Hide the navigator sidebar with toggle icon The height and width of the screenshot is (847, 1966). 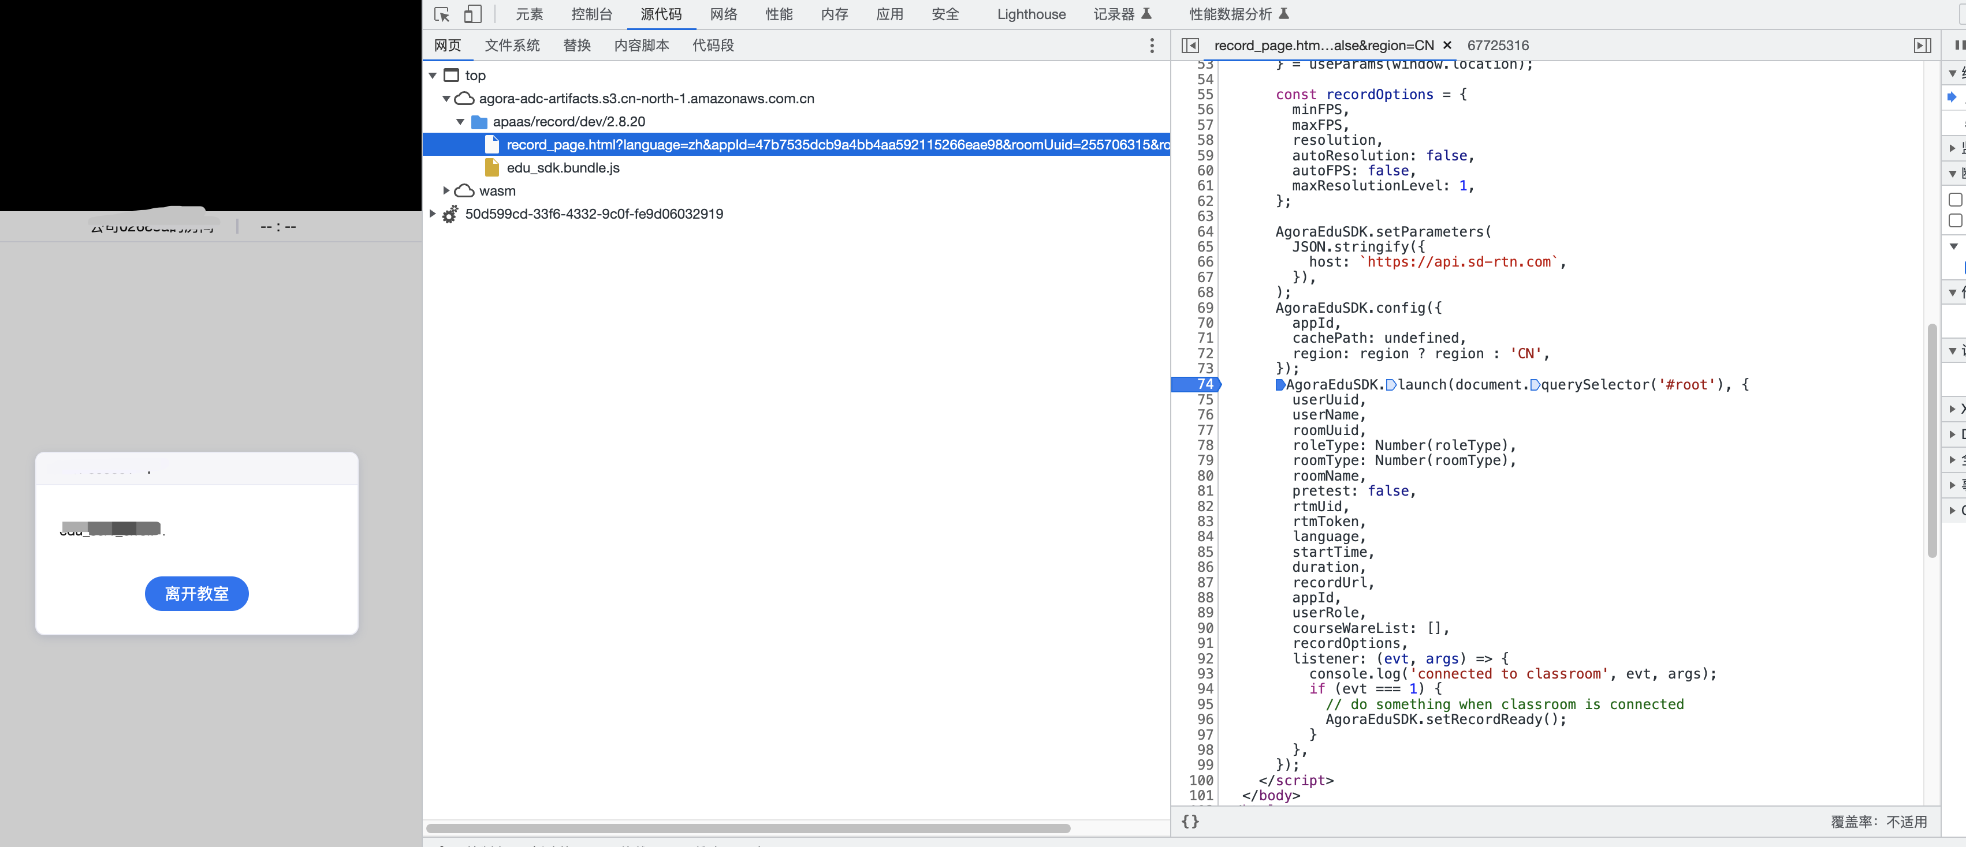click(1190, 46)
